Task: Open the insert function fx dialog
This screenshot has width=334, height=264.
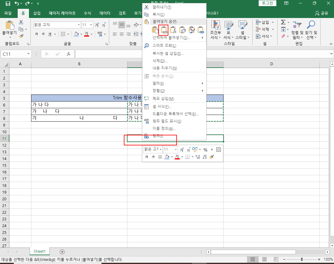Action: click(x=69, y=54)
